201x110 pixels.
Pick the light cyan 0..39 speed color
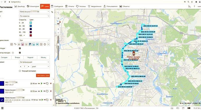point(31,23)
